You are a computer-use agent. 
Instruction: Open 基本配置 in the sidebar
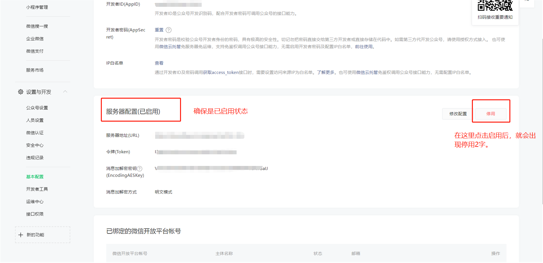pyautogui.click(x=35, y=177)
